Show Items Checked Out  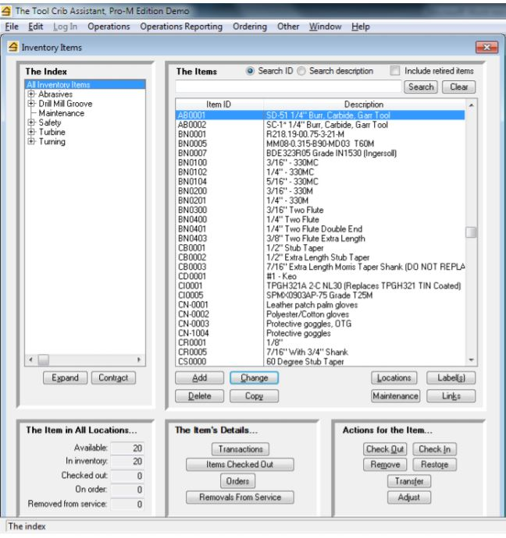[x=240, y=465]
